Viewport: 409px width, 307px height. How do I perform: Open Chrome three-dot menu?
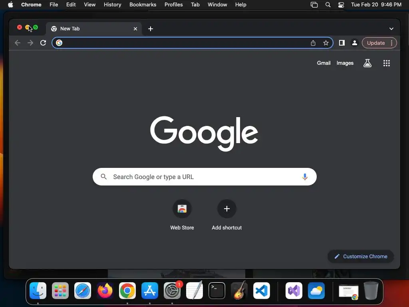click(x=391, y=43)
